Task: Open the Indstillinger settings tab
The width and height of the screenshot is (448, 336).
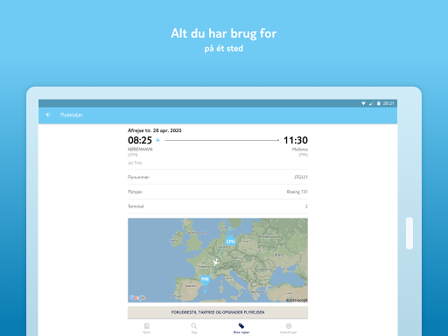Action: pyautogui.click(x=289, y=328)
